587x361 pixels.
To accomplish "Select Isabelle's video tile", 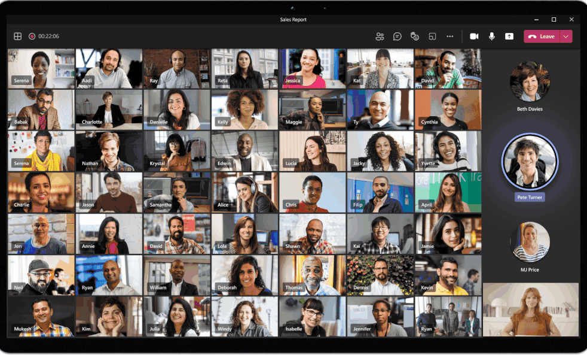I will tap(312, 316).
